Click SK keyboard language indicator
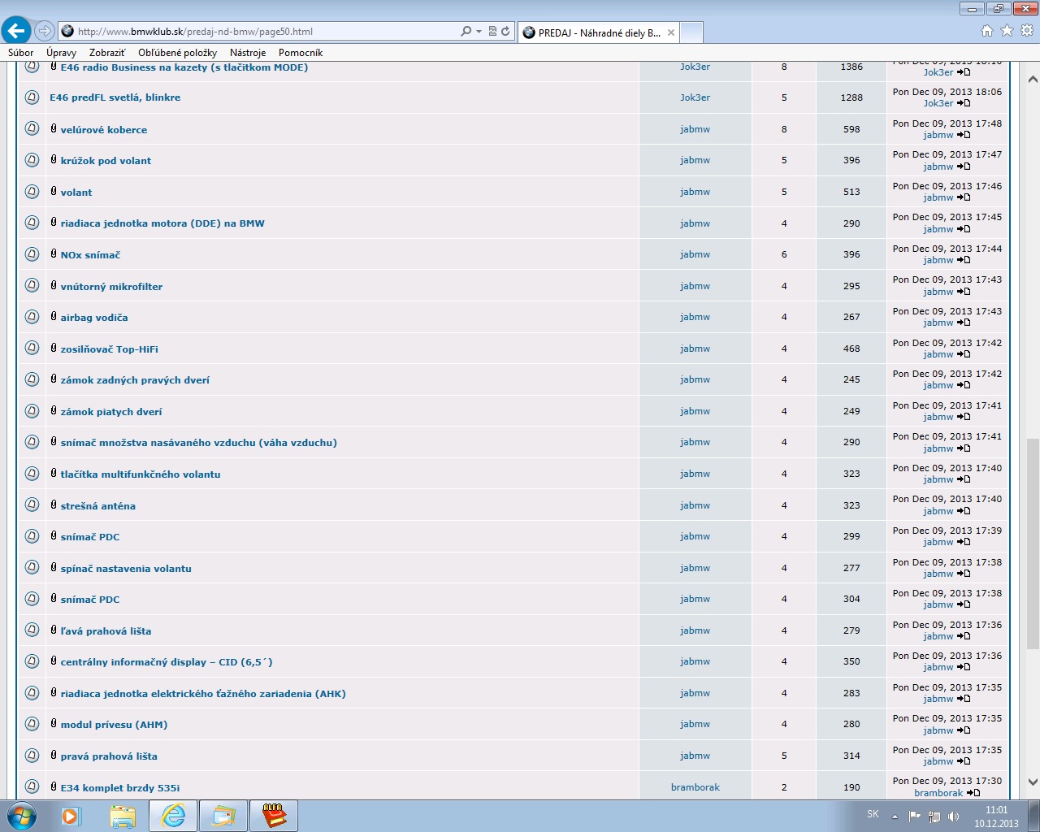The image size is (1040, 832). [873, 814]
